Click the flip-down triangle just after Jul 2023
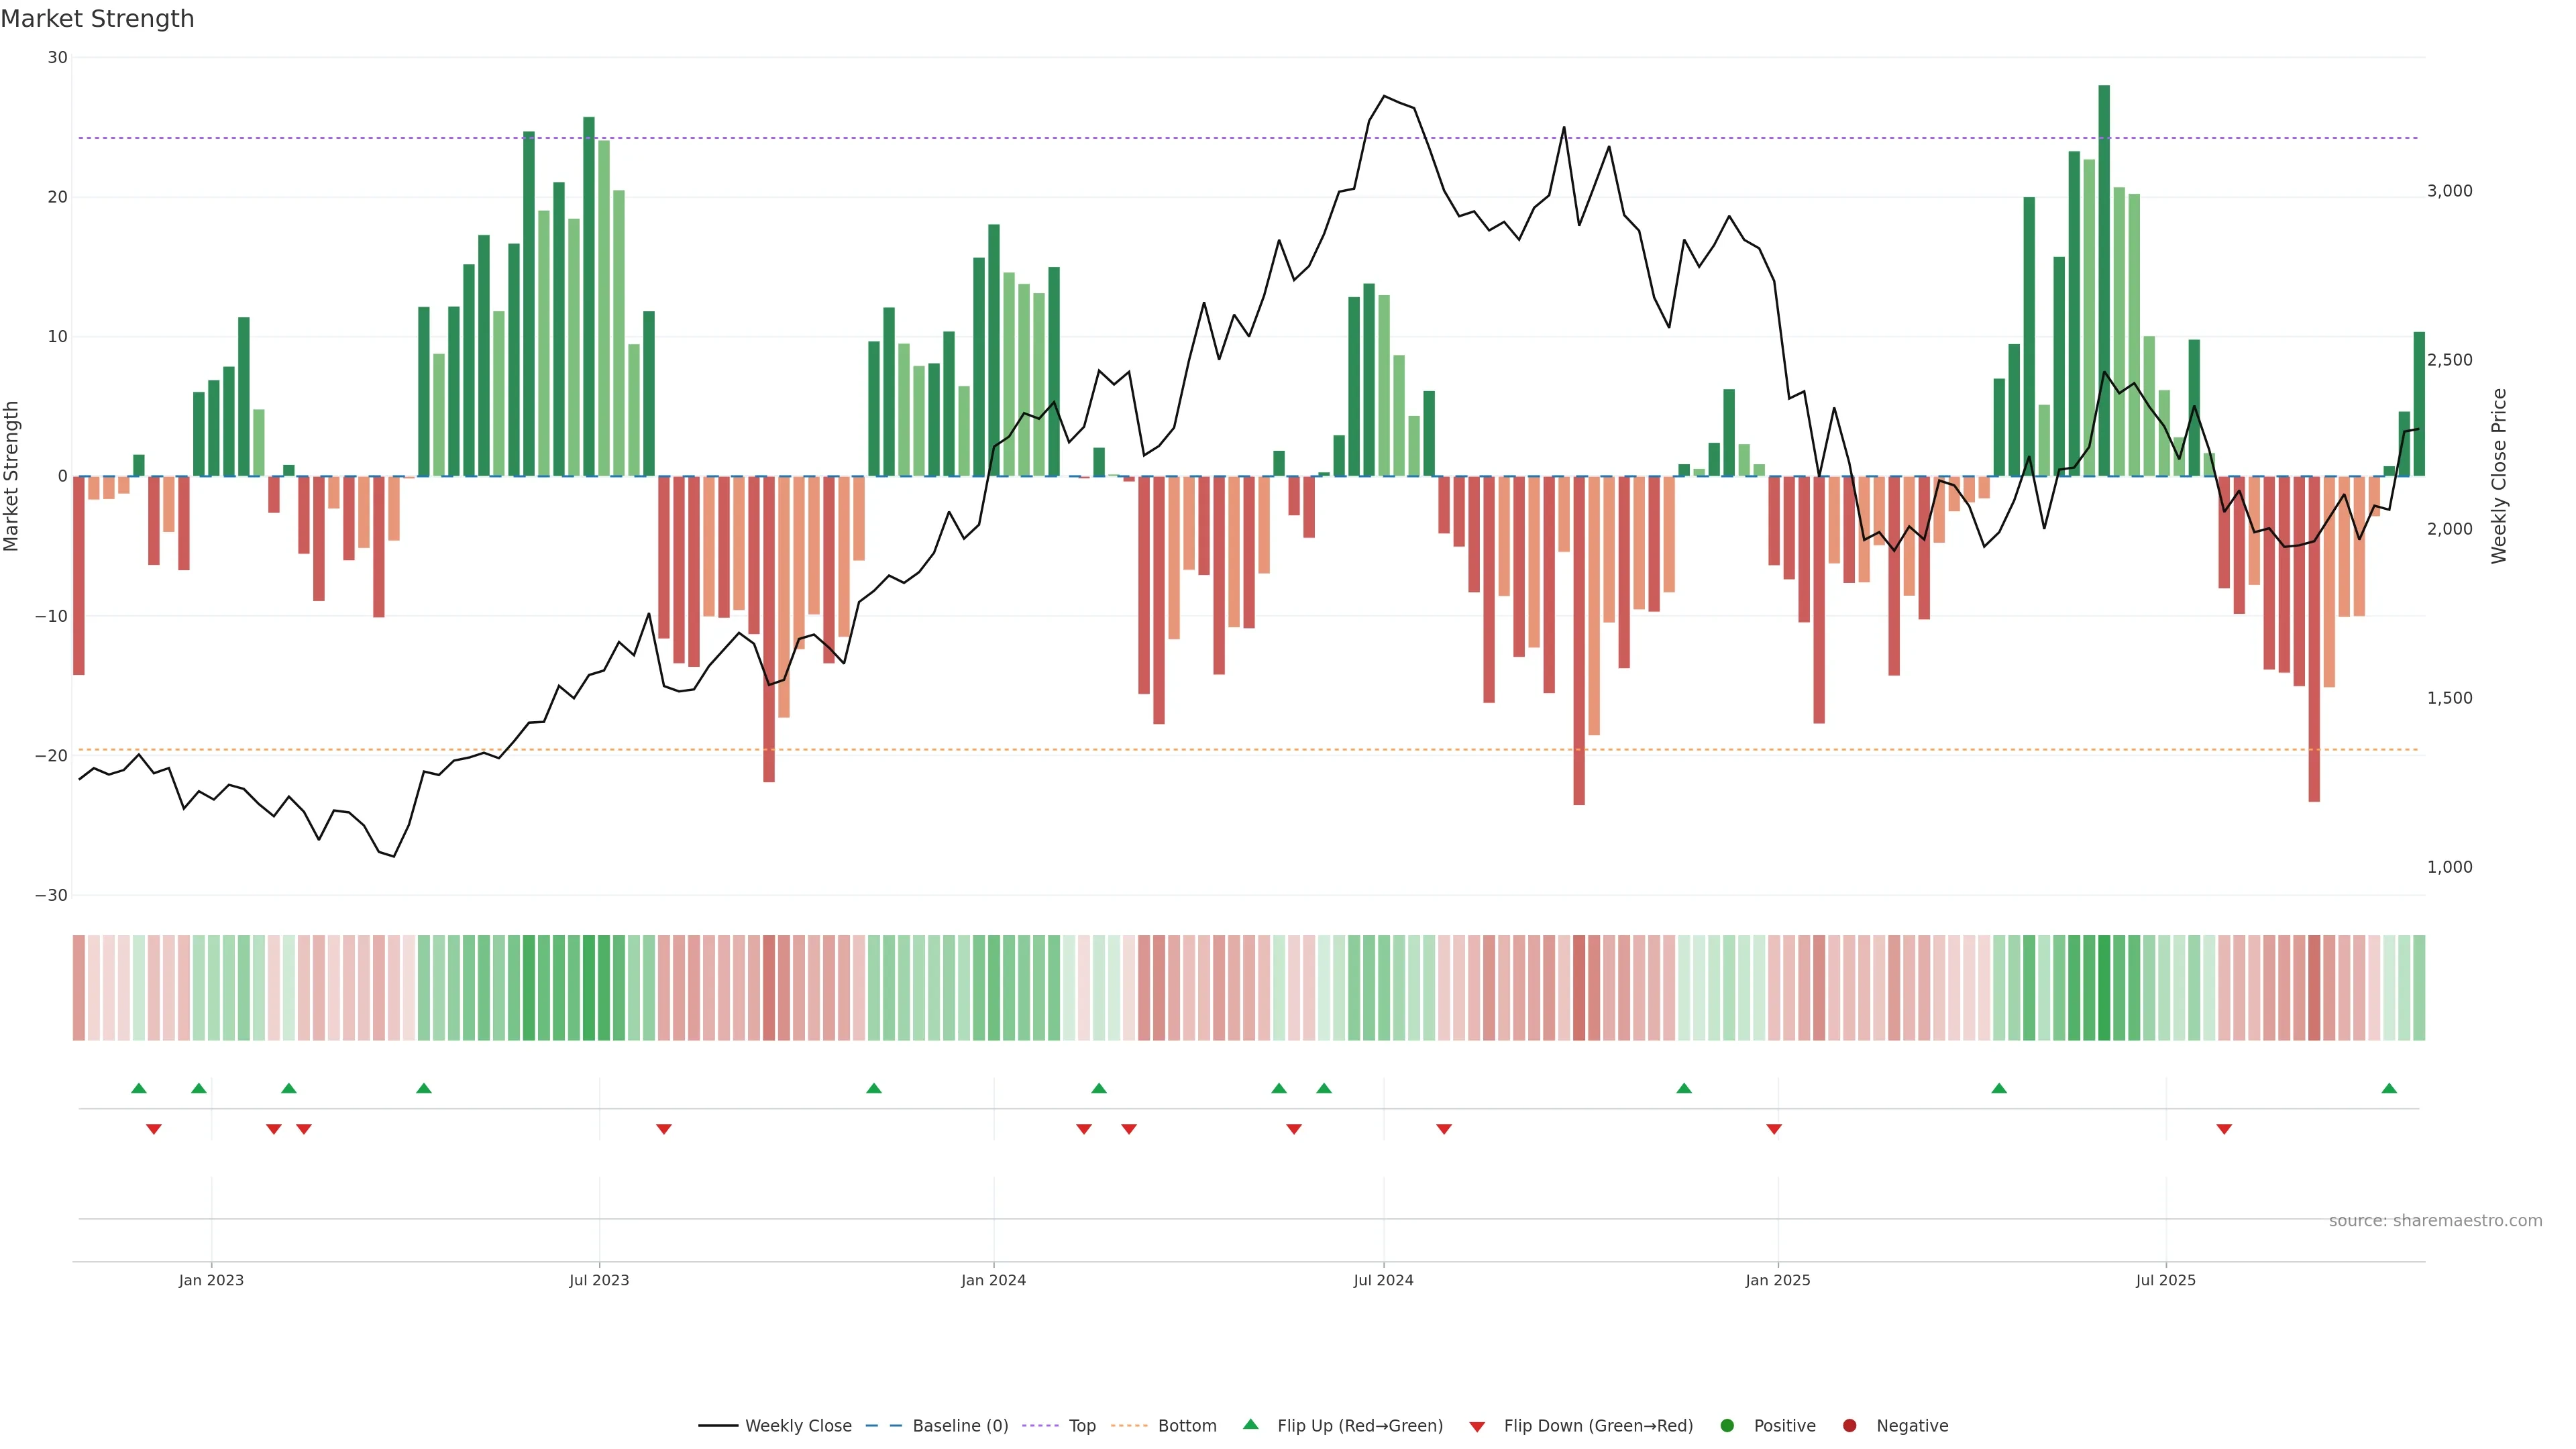The height and width of the screenshot is (1449, 2576). 664,1129
